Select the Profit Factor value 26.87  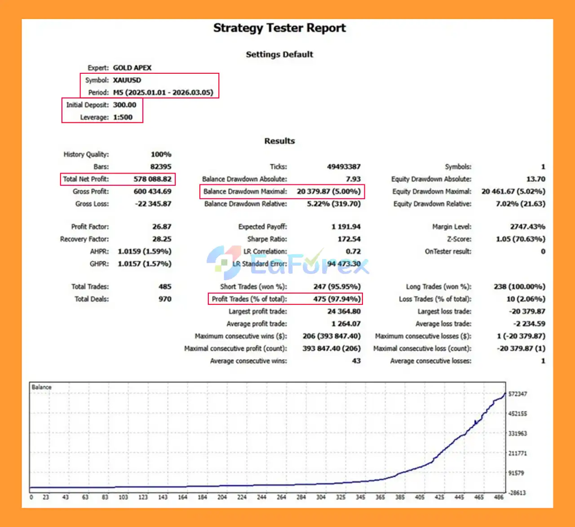[162, 227]
